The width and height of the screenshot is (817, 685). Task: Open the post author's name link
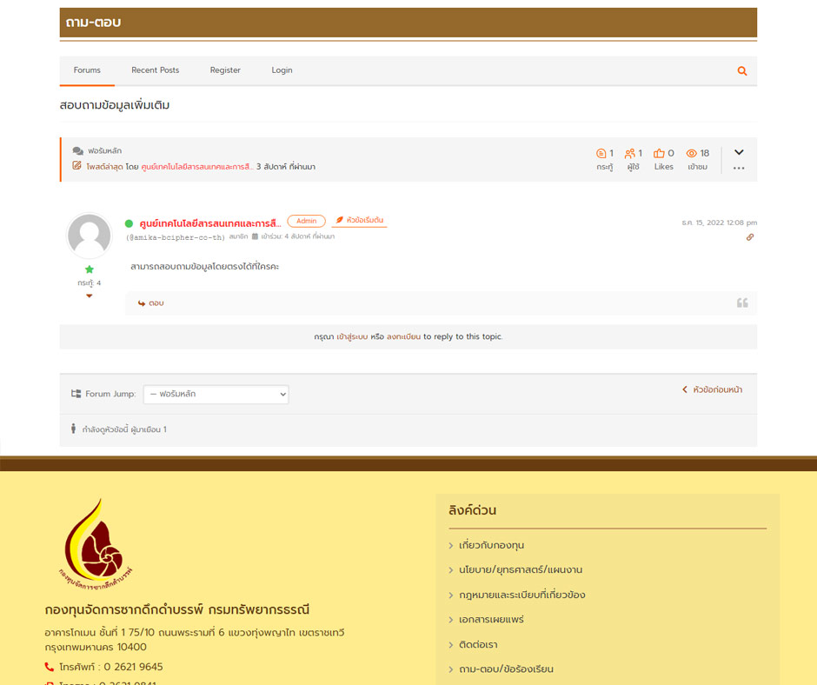210,223
